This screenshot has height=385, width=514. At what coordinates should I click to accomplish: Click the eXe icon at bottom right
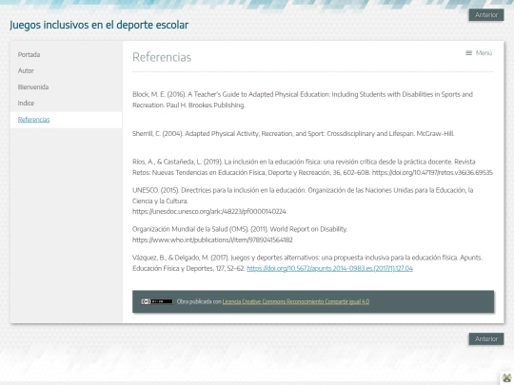point(506,378)
